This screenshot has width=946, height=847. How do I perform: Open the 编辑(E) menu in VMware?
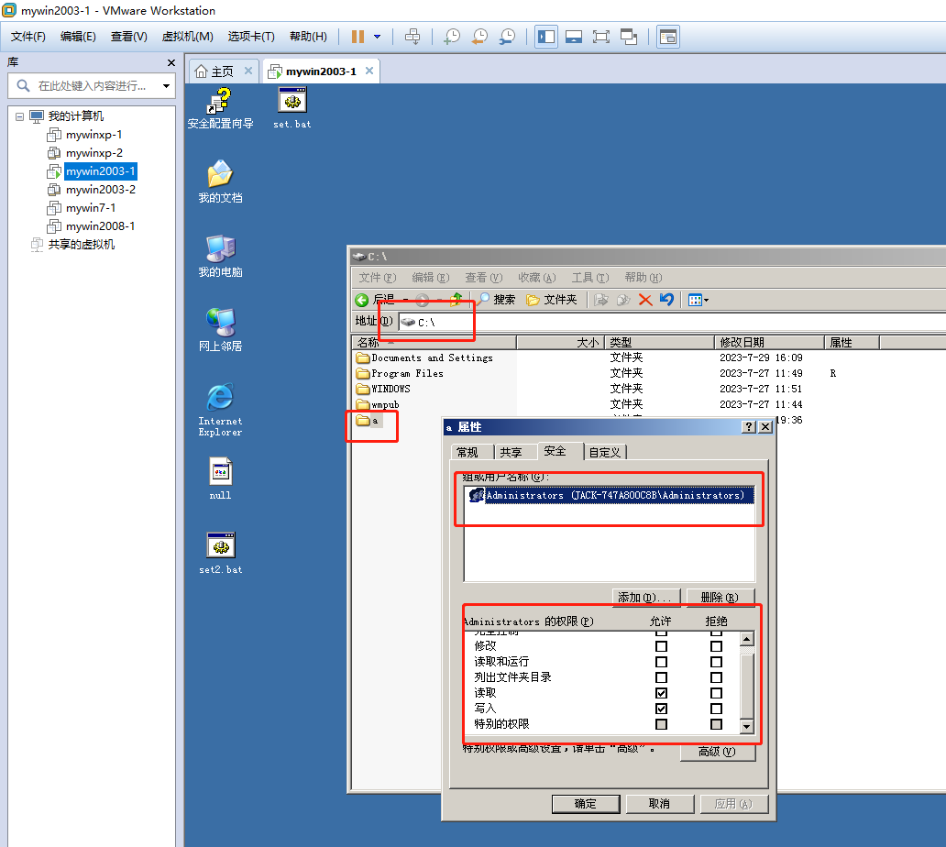78,37
